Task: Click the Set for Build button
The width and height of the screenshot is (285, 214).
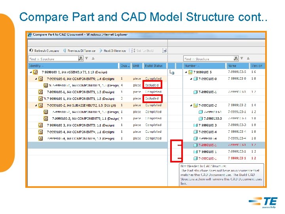Action: 142,51
